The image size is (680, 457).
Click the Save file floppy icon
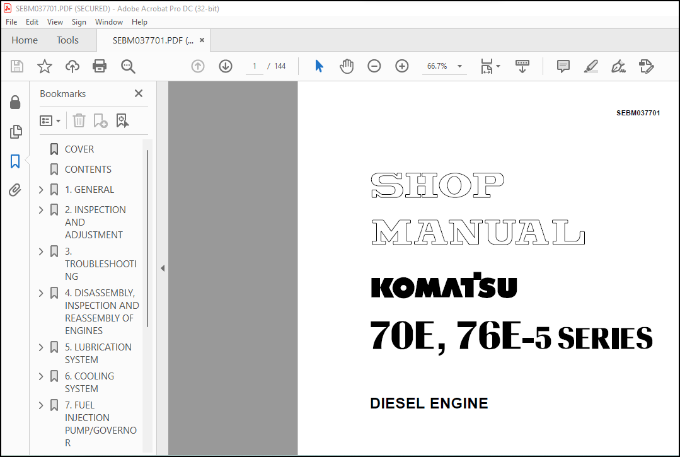tap(17, 66)
